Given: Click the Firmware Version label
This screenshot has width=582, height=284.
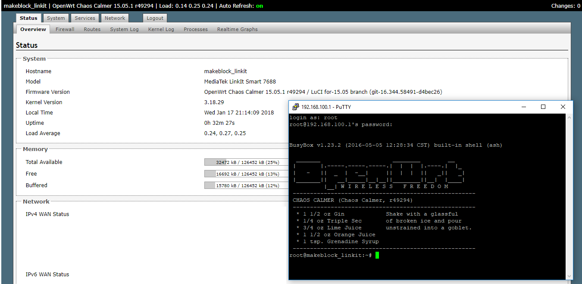Looking at the screenshot, I should 47,92.
